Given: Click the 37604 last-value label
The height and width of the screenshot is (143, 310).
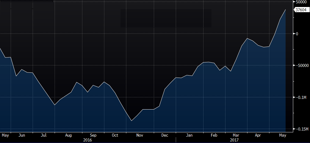Looking at the screenshot, I should [301, 10].
